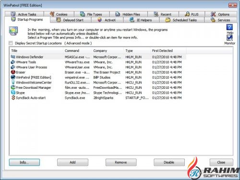Sort by First Detected column header
Screen dimensions: 240x180
pyautogui.click(x=168, y=51)
